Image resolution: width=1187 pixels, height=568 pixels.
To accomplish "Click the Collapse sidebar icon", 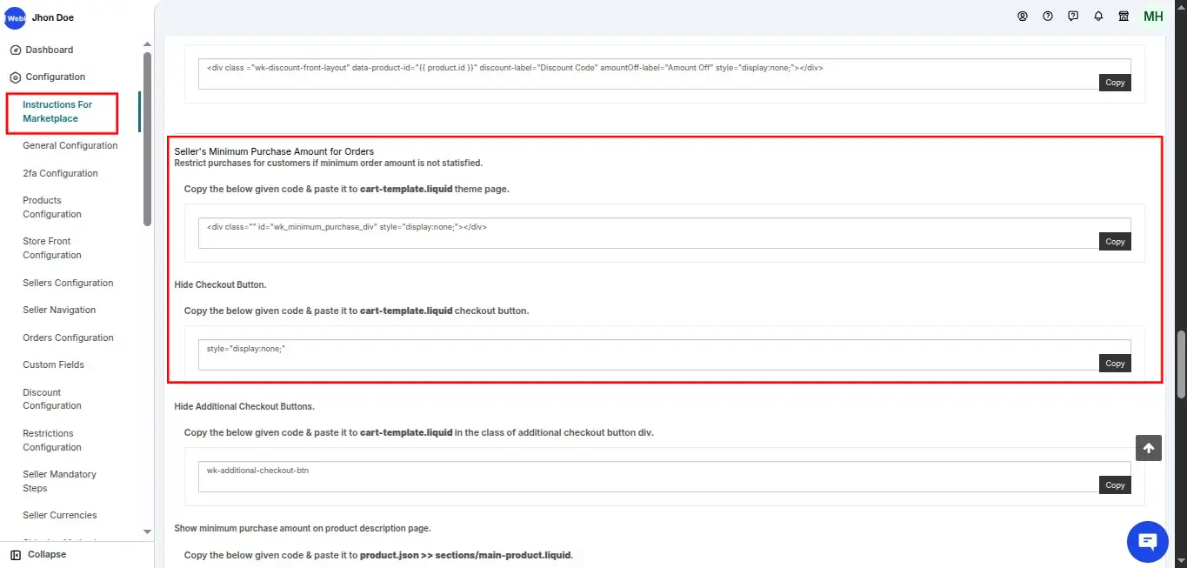I will tap(16, 555).
